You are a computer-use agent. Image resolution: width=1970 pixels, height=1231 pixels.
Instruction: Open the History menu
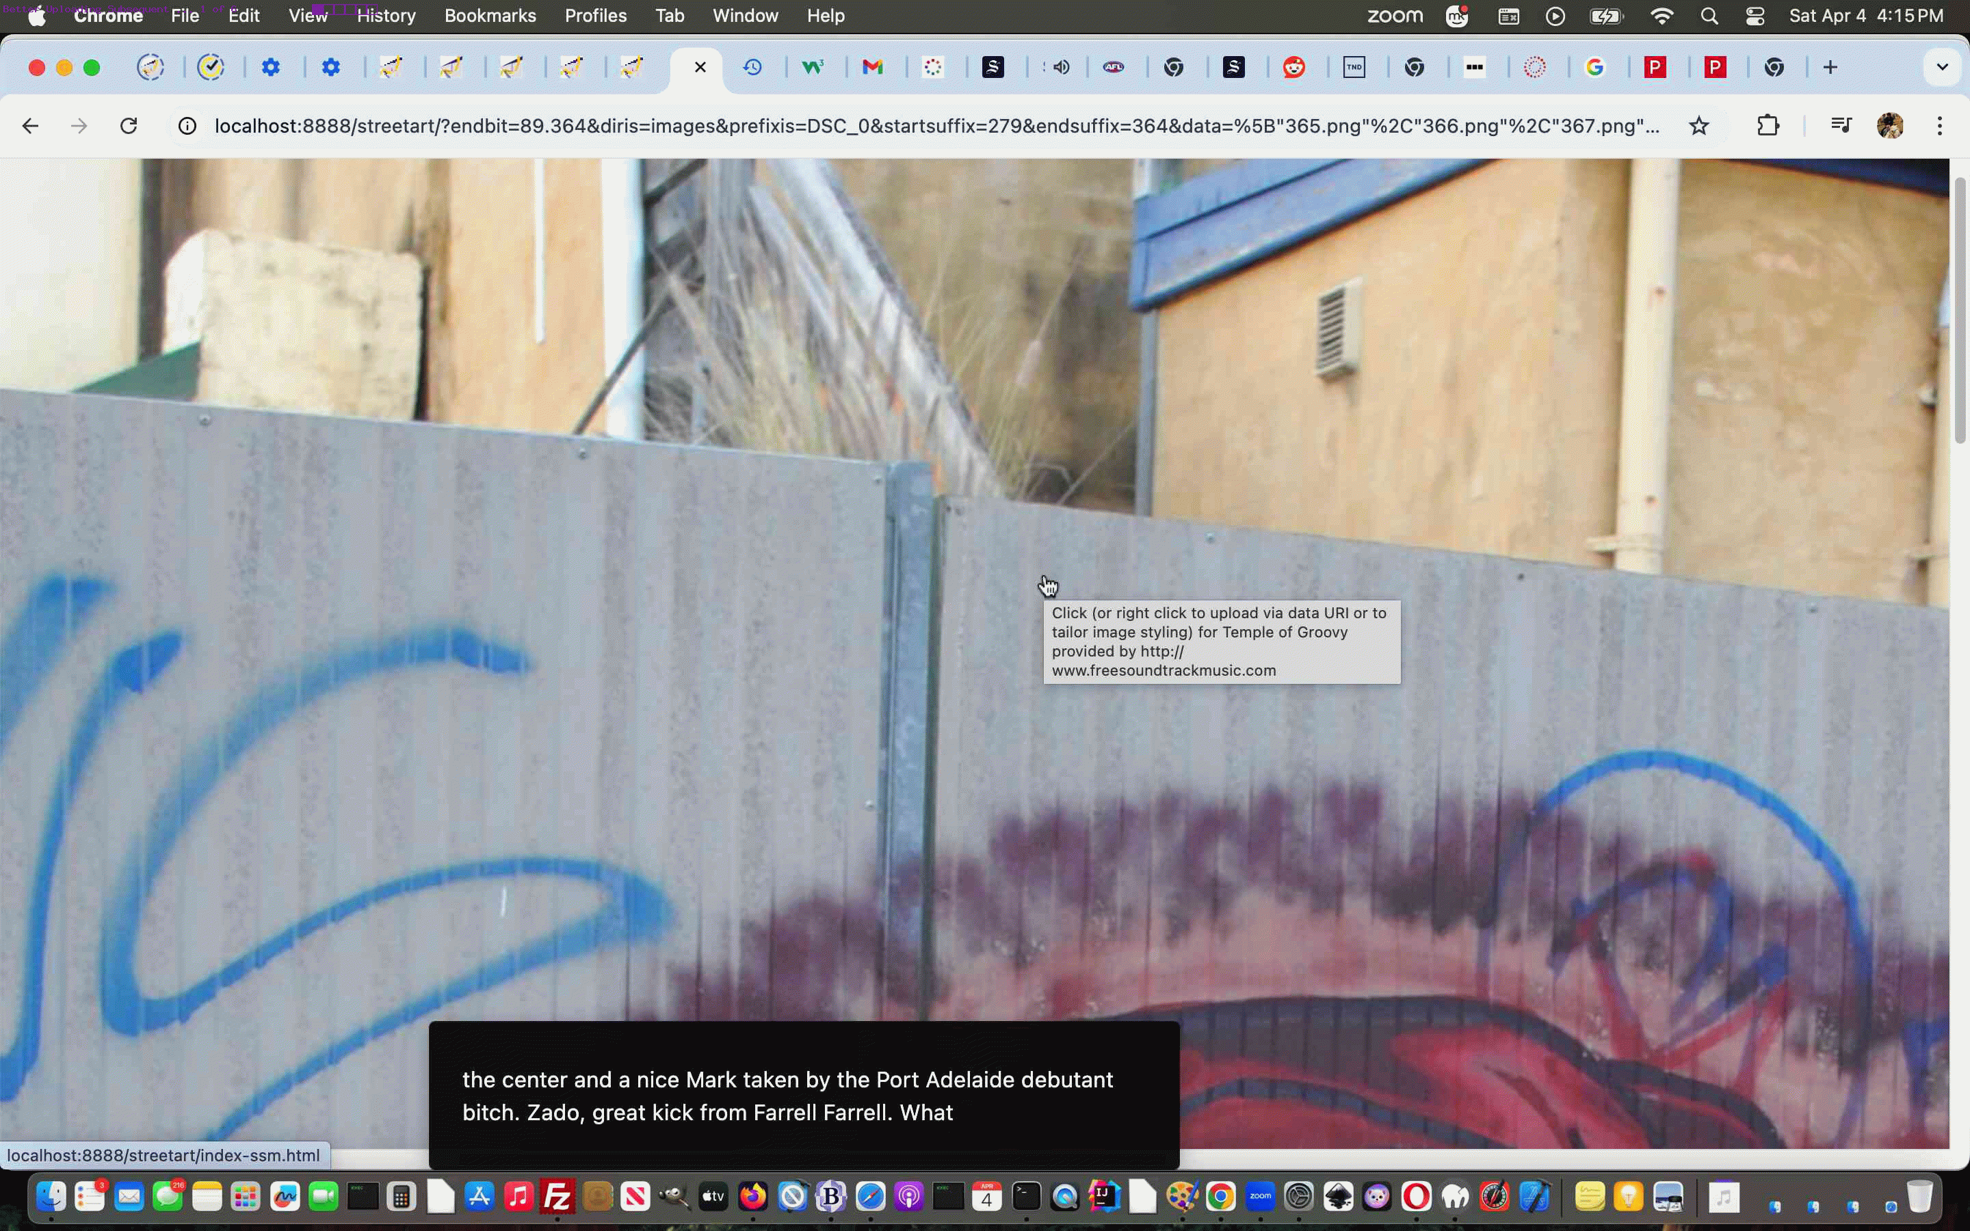coord(385,16)
